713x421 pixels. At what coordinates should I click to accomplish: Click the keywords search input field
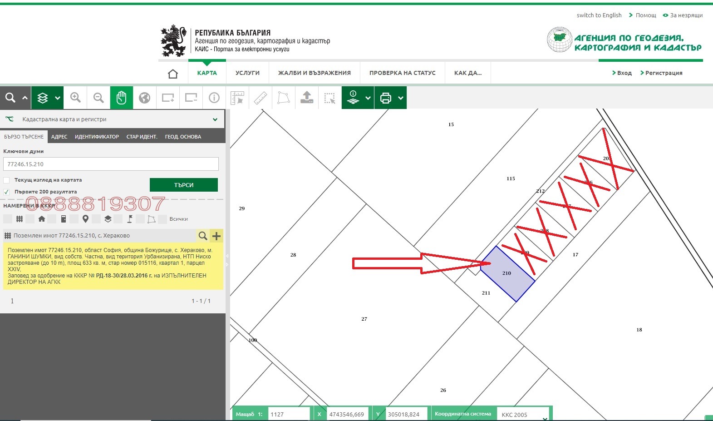click(111, 164)
